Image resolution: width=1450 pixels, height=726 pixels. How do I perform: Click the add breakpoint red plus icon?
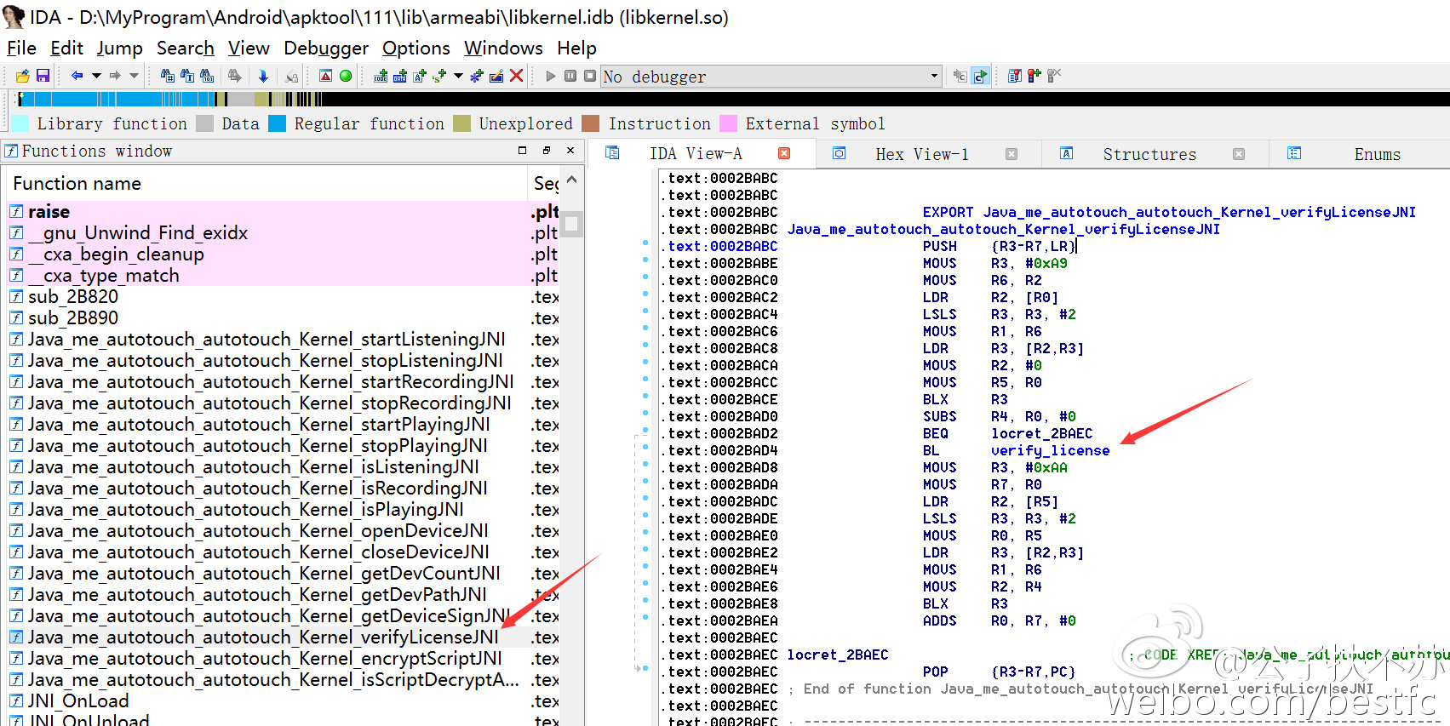[1034, 76]
